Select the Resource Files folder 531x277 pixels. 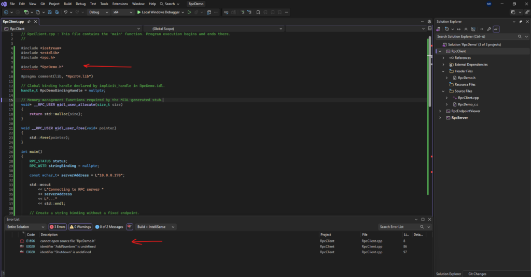click(x=465, y=85)
